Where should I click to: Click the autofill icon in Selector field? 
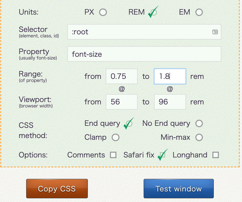[x=215, y=32]
